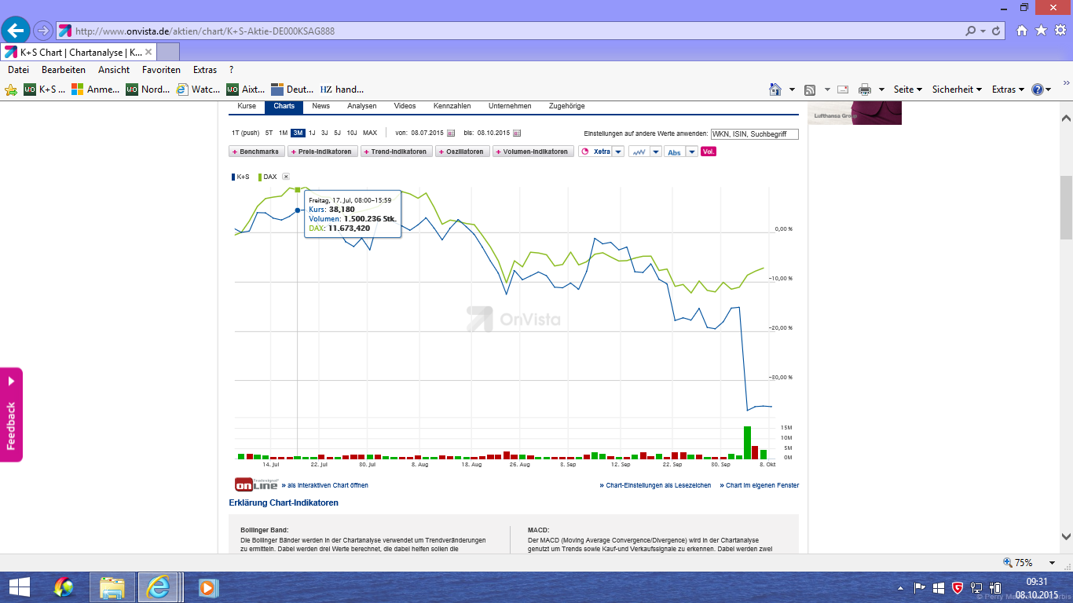Click the WKN, ISIN, Suchbegriff input field
This screenshot has width=1073, height=603.
click(x=754, y=134)
